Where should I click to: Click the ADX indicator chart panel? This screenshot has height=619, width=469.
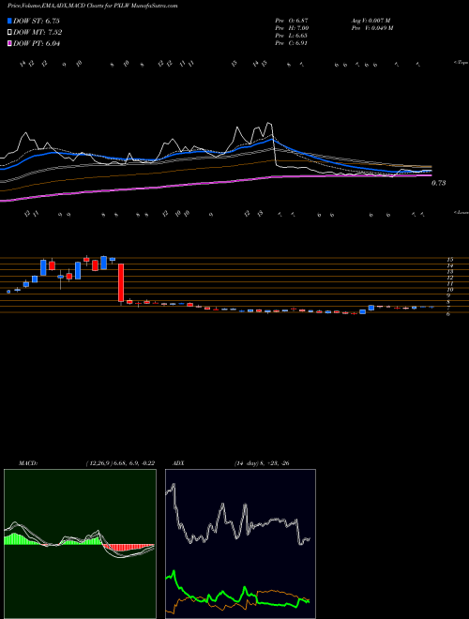[240, 544]
